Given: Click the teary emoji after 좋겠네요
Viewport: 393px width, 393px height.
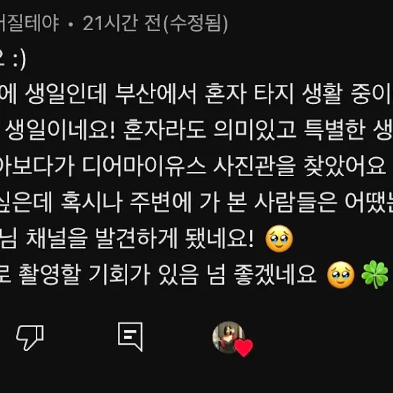Looking at the screenshot, I should [x=341, y=275].
